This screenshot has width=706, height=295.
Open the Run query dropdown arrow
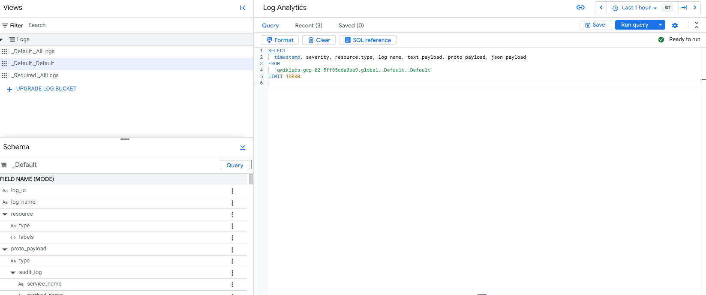(x=660, y=25)
